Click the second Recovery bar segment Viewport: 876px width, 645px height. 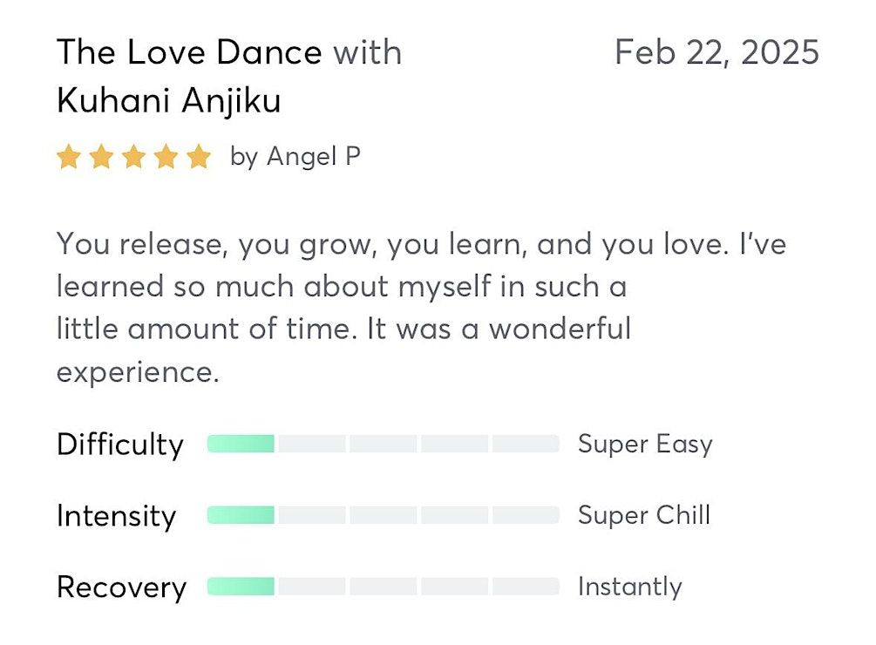pos(312,587)
